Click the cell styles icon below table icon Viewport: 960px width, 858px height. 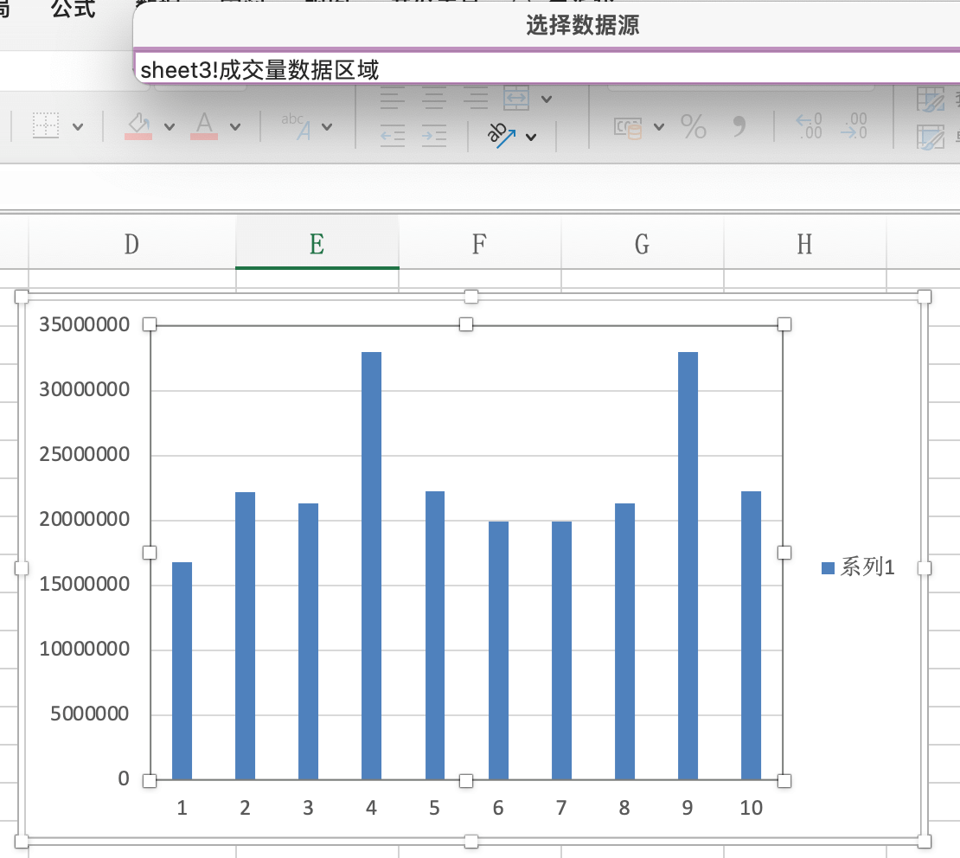pyautogui.click(x=931, y=138)
